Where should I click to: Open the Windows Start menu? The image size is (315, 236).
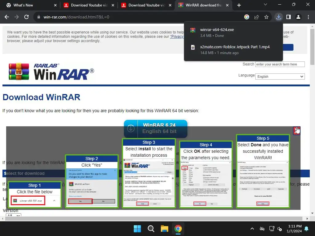click(x=138, y=229)
